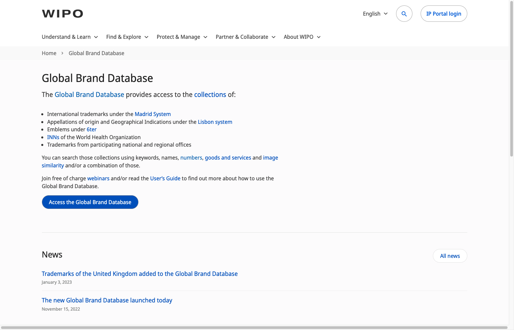Viewport: 514px width, 330px height.
Task: Expand Understand & Learn menu
Action: point(70,37)
